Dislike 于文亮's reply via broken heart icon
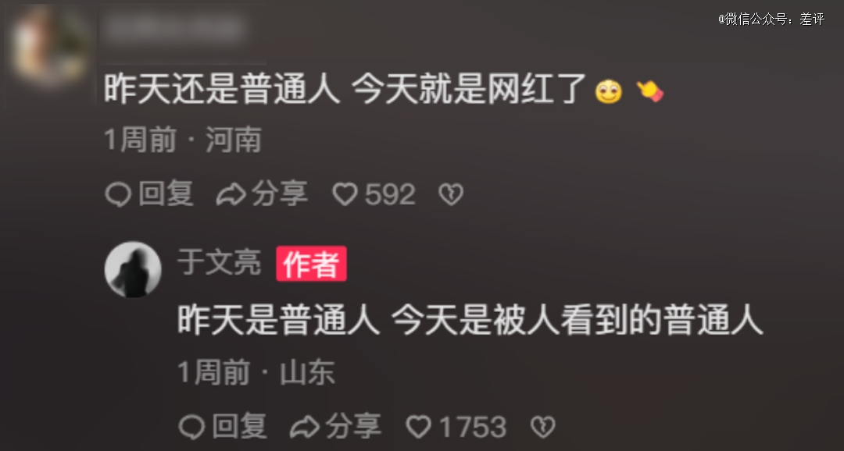 (x=542, y=428)
